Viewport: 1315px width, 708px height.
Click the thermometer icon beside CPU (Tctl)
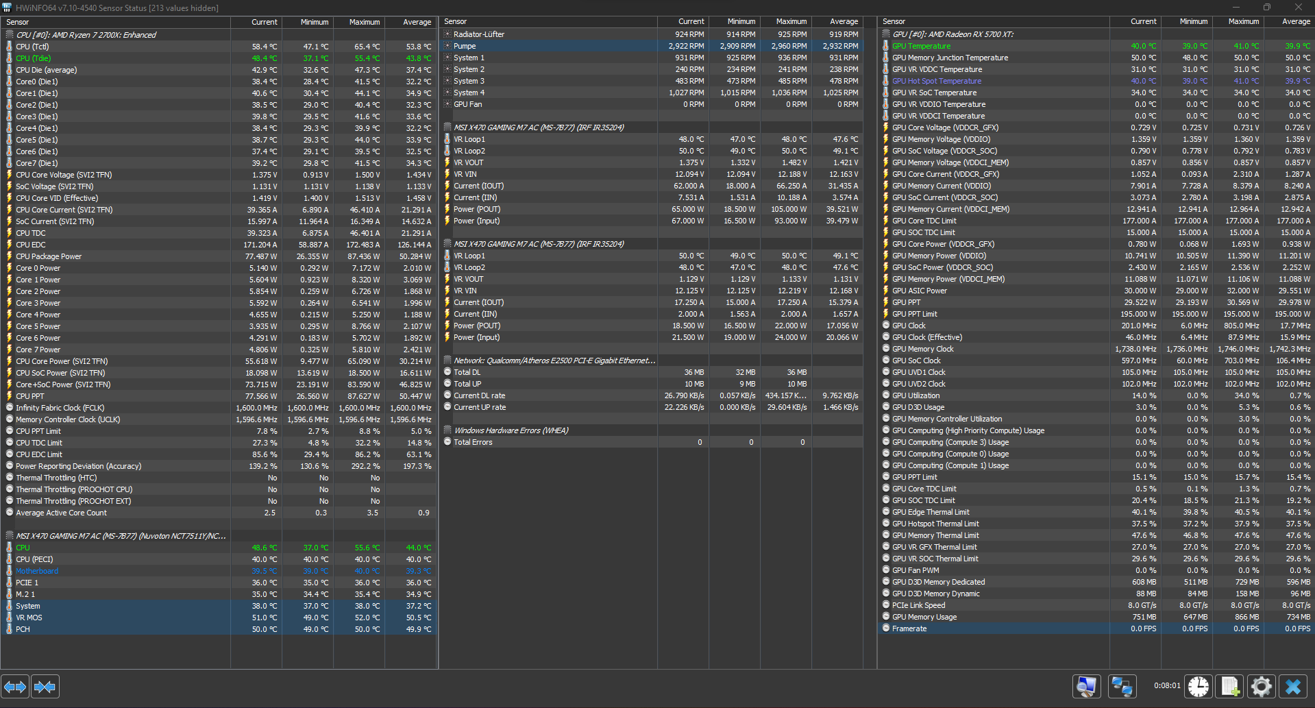pyautogui.click(x=10, y=47)
